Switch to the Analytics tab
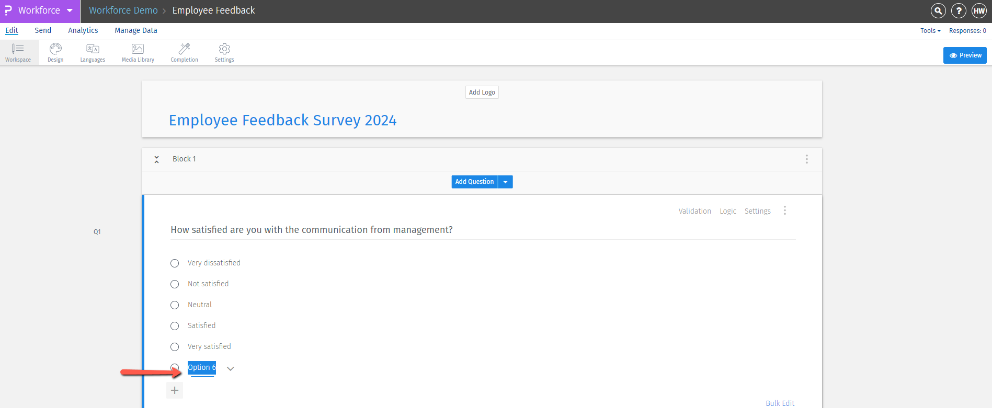 pos(83,30)
